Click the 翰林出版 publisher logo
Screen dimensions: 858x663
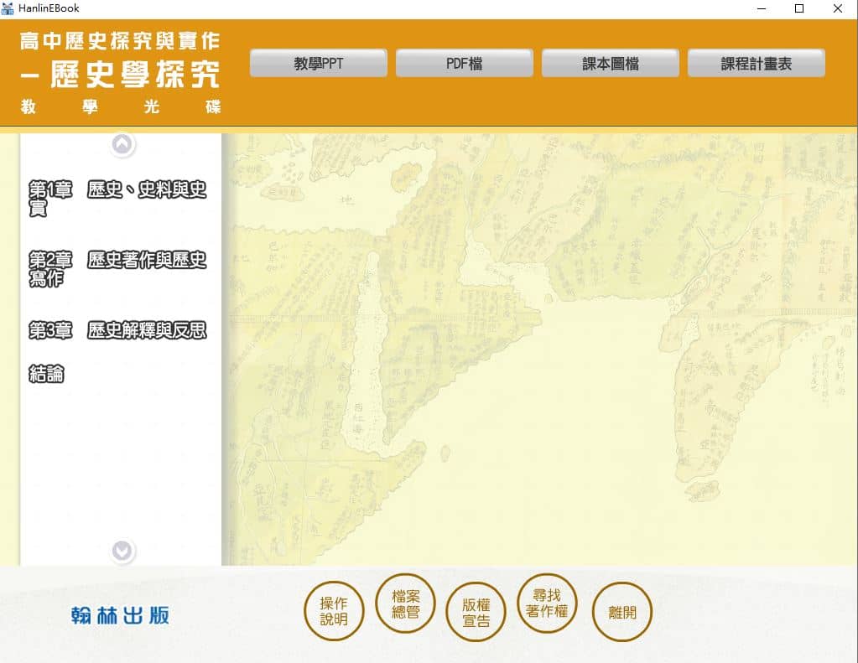click(120, 615)
